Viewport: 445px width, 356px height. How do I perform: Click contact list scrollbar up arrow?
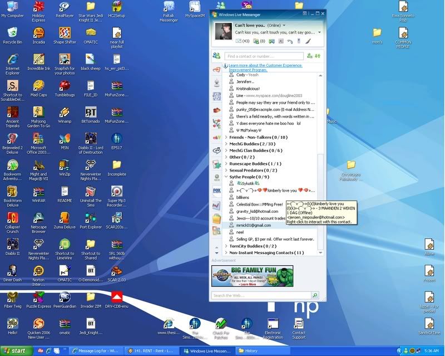coord(320,76)
